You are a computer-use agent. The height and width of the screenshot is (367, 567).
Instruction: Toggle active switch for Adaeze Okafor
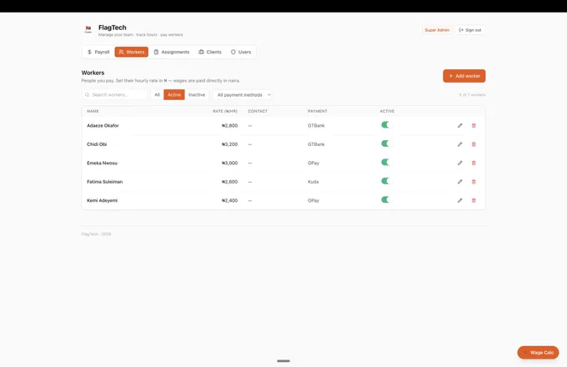(386, 125)
